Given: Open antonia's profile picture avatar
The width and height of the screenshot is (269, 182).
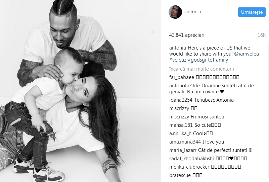Looking at the screenshot, I should [x=175, y=12].
